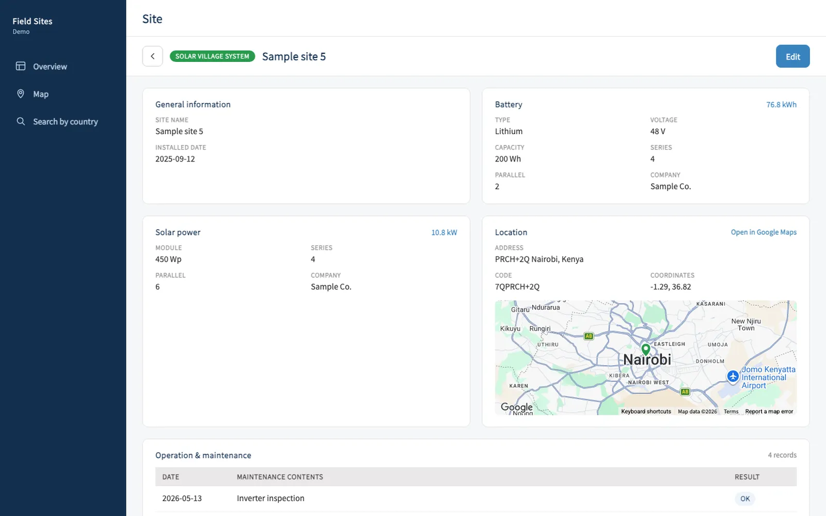The height and width of the screenshot is (516, 826).
Task: Click the Field Sites app title
Action: pyautogui.click(x=33, y=21)
